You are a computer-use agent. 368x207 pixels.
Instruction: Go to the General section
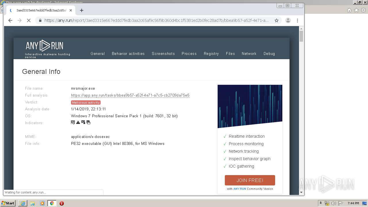pyautogui.click(x=98, y=53)
